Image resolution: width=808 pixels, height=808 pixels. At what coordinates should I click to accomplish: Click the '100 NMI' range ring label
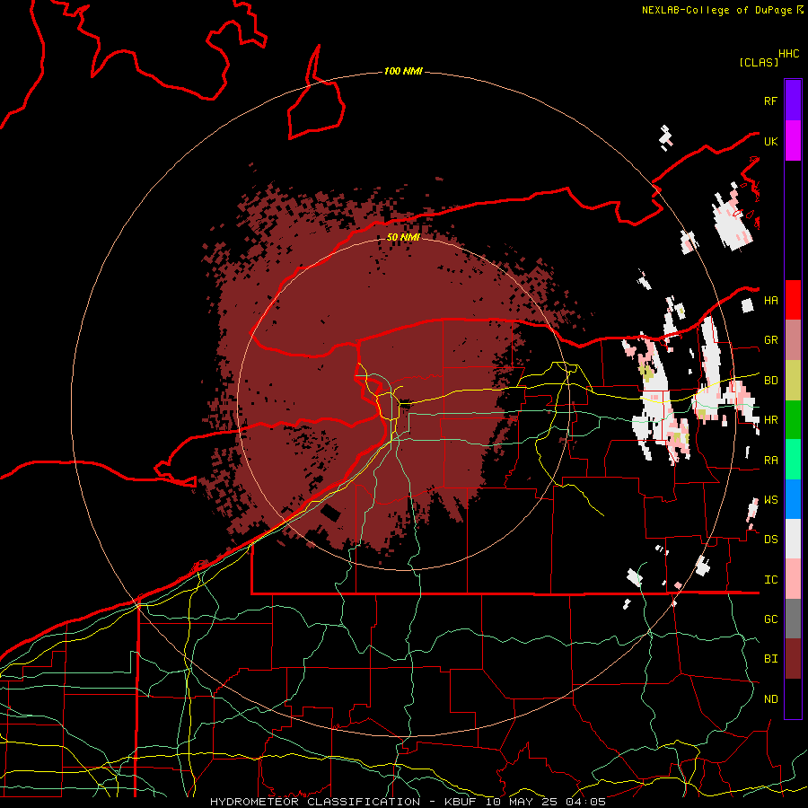403,71
